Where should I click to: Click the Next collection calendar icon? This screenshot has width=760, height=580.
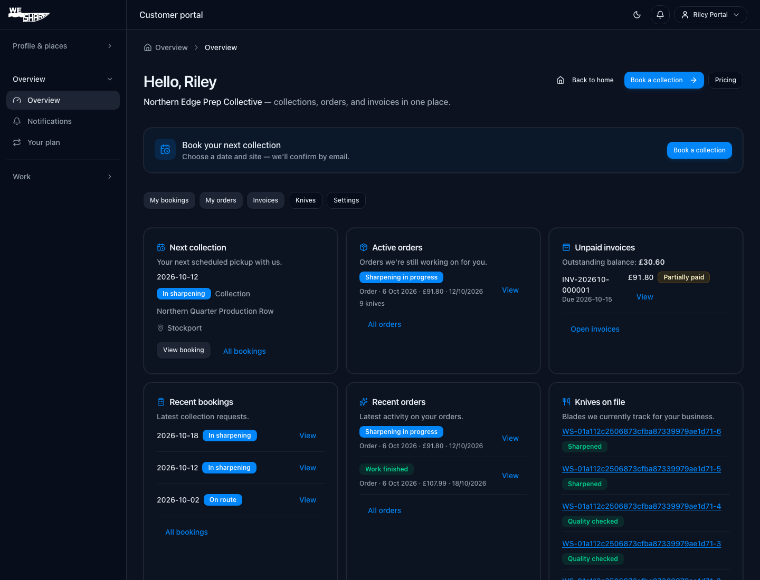click(161, 248)
